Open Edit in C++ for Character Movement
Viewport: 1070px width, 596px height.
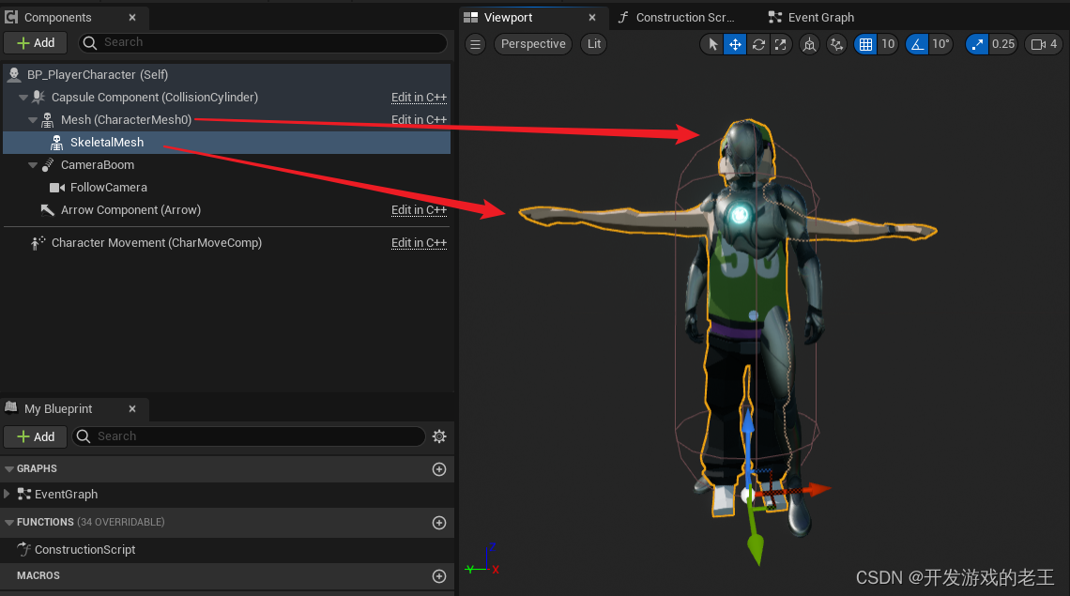419,243
